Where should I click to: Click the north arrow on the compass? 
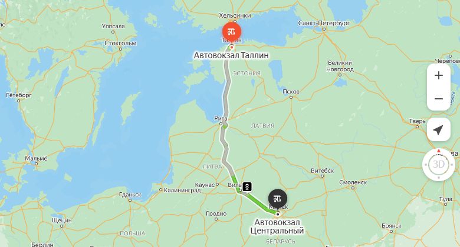[x=439, y=151]
